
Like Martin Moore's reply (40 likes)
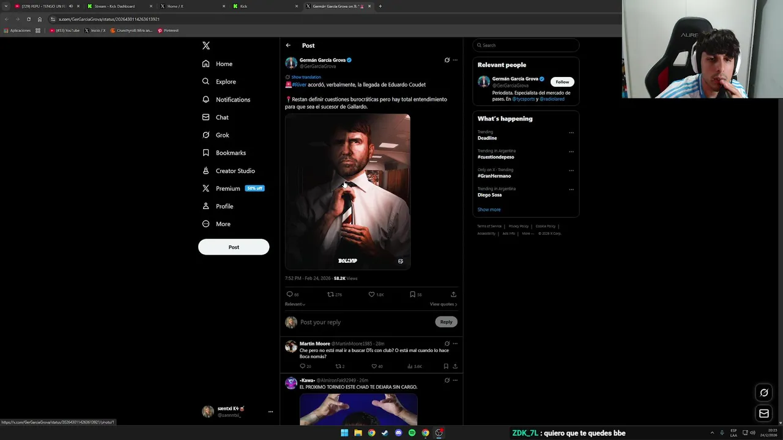pyautogui.click(x=377, y=366)
